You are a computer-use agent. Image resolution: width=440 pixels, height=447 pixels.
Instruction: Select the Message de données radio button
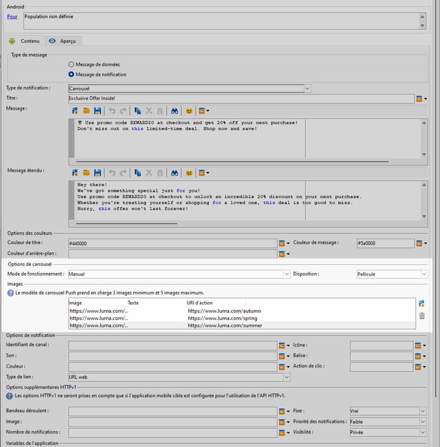tap(72, 64)
